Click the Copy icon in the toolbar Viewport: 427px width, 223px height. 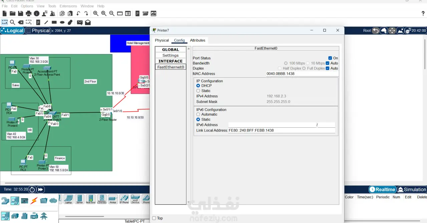point(62,13)
